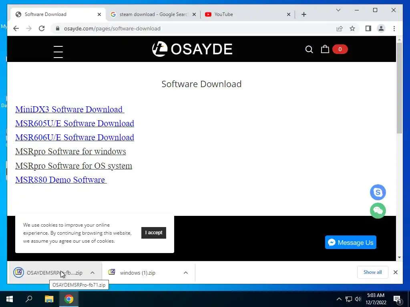Switch to Software Download tab

point(58,14)
